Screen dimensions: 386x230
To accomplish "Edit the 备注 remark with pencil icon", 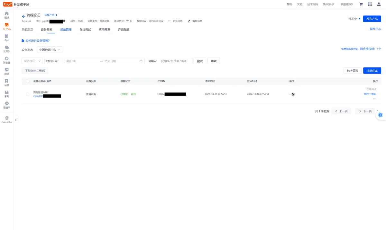I will 293,94.
